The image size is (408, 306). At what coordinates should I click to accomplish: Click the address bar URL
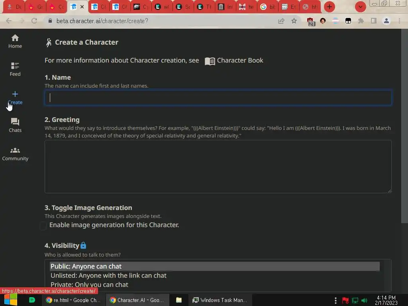pos(102,21)
